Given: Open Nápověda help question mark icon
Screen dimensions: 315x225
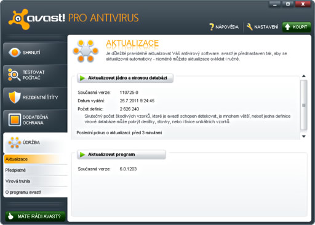Looking at the screenshot, I should click(212, 27).
